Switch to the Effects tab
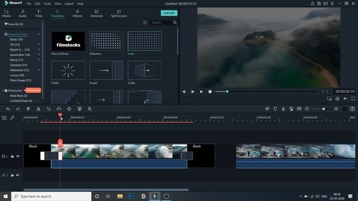 77,13
